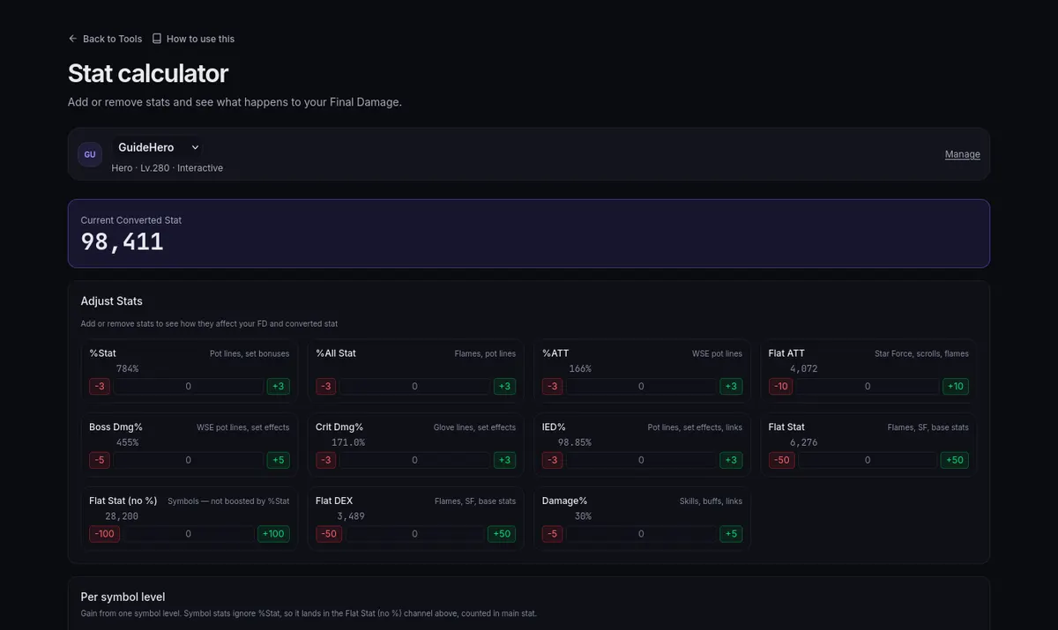Click the back arrow icon beside Back to Tools
Image resolution: width=1058 pixels, height=630 pixels.
(73, 39)
